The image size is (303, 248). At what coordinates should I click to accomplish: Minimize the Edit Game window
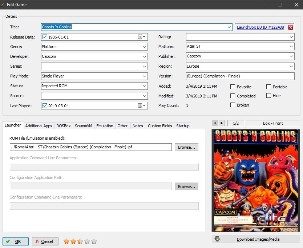[x=263, y=5]
